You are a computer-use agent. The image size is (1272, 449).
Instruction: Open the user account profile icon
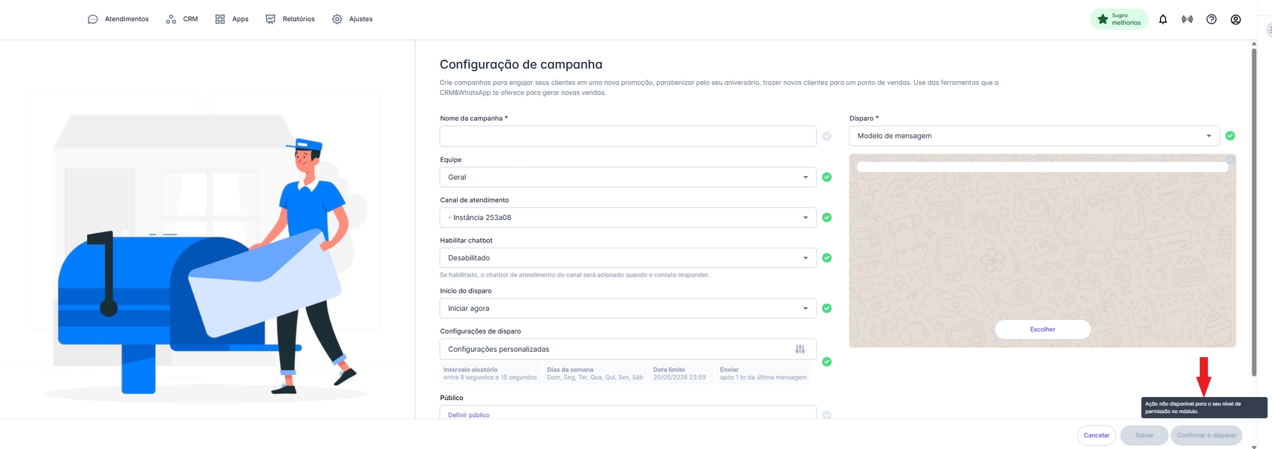tap(1236, 19)
